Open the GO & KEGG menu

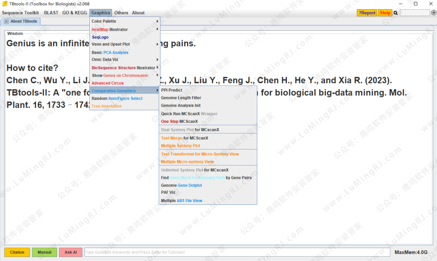click(x=75, y=13)
